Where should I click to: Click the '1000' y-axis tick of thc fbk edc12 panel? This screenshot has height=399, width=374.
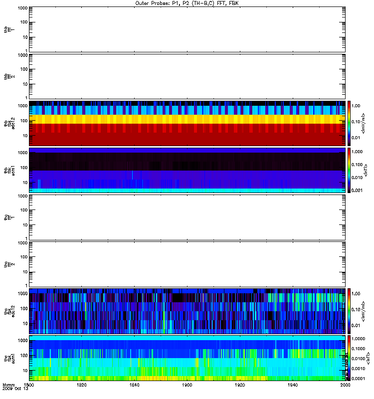tap(23, 294)
